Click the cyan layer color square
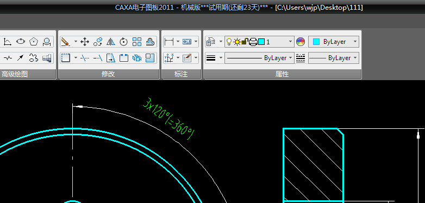This screenshot has width=425, height=203. (x=261, y=42)
